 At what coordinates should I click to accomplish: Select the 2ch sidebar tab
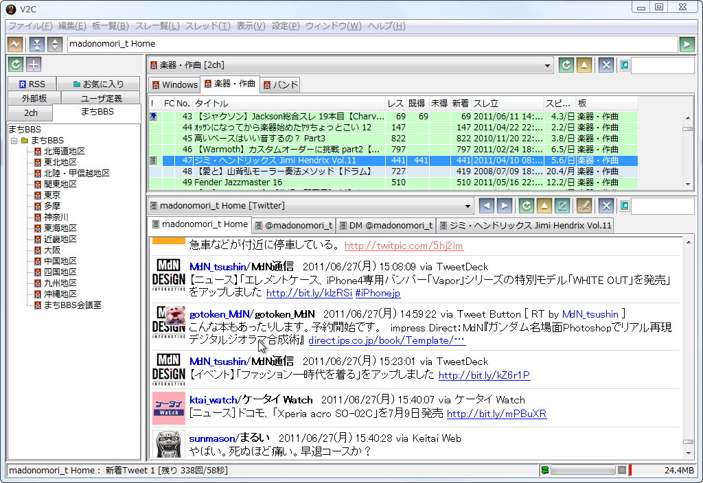[30, 113]
